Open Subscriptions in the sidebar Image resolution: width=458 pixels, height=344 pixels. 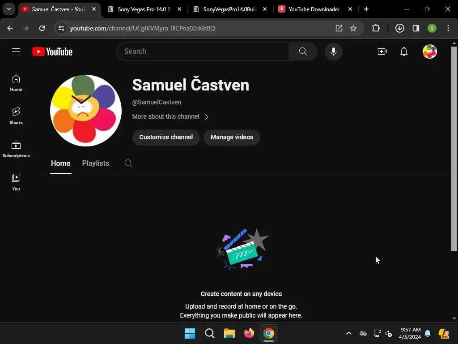(x=16, y=149)
